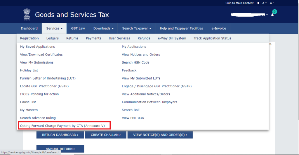Select the e-Way Bill System submenu
The width and height of the screenshot is (299, 155).
[x=172, y=38]
